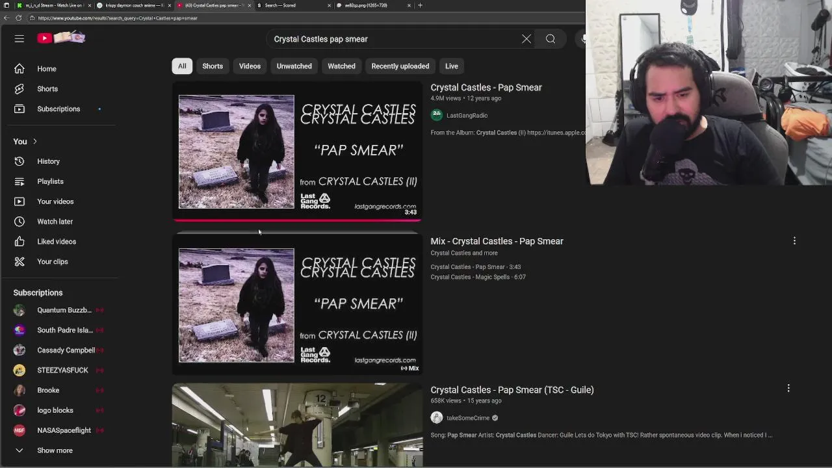Select the Live filter chip
The width and height of the screenshot is (832, 468).
coord(452,66)
